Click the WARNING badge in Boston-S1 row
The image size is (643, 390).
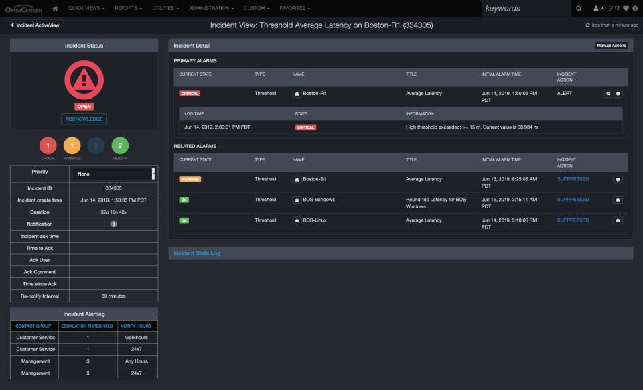[x=190, y=179]
